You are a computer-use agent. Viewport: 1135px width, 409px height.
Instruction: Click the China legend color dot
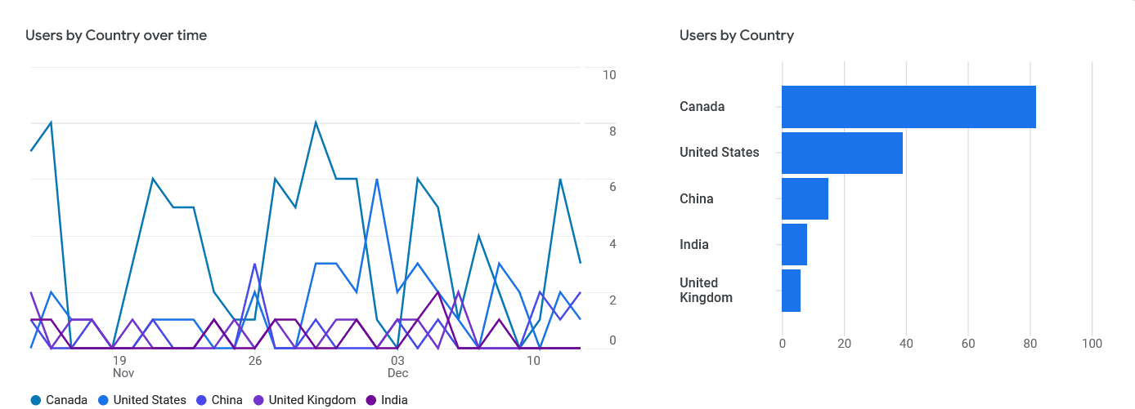201,400
